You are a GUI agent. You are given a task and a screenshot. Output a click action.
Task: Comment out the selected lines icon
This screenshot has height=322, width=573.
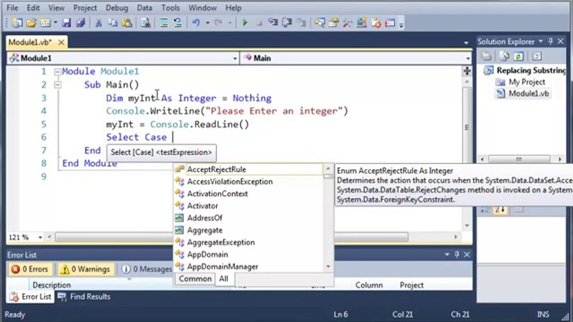coord(164,23)
